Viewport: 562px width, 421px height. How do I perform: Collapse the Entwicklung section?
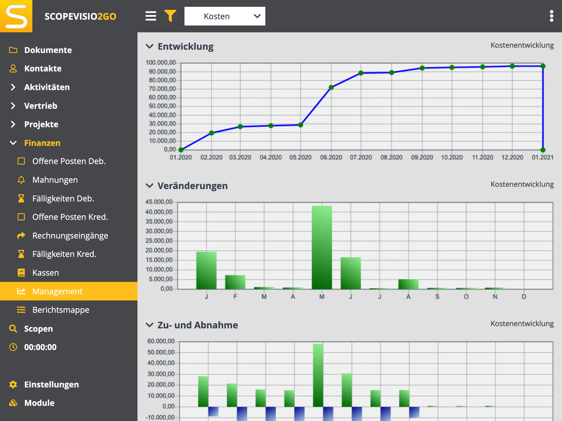[x=150, y=46]
